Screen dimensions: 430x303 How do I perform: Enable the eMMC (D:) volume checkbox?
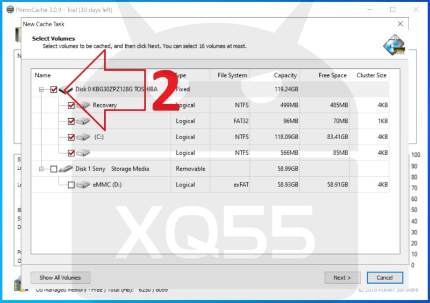(x=71, y=185)
